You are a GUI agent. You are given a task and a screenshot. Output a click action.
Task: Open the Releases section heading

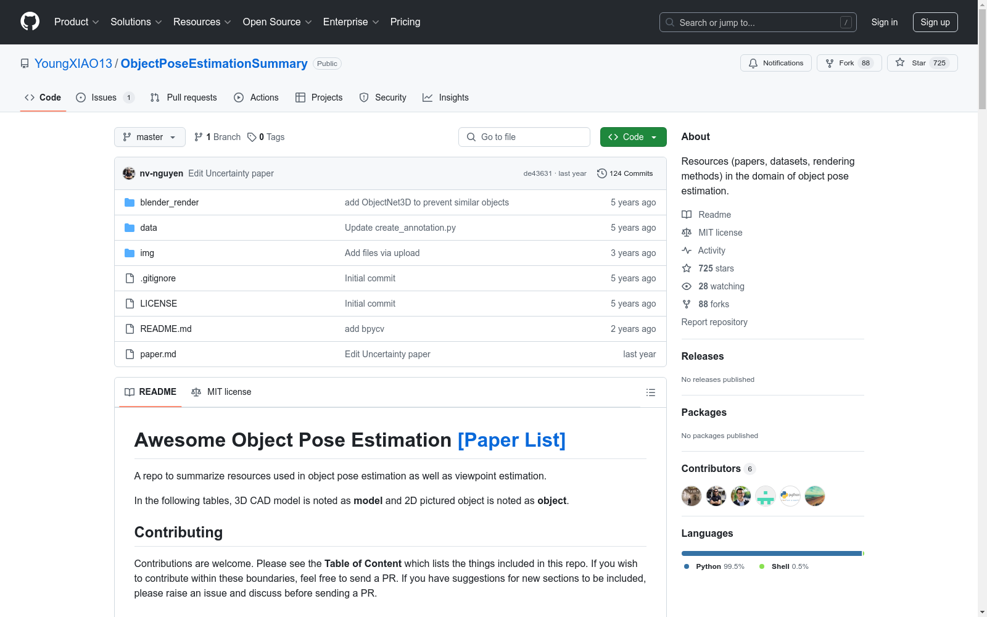click(703, 356)
